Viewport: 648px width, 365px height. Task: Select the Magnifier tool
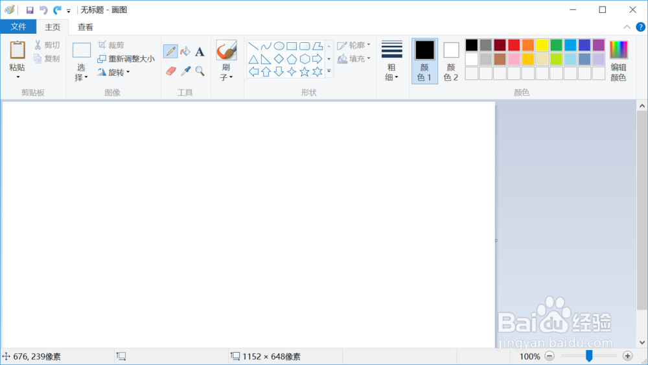pos(200,71)
